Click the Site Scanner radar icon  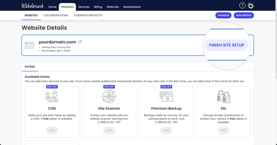[x=109, y=96]
